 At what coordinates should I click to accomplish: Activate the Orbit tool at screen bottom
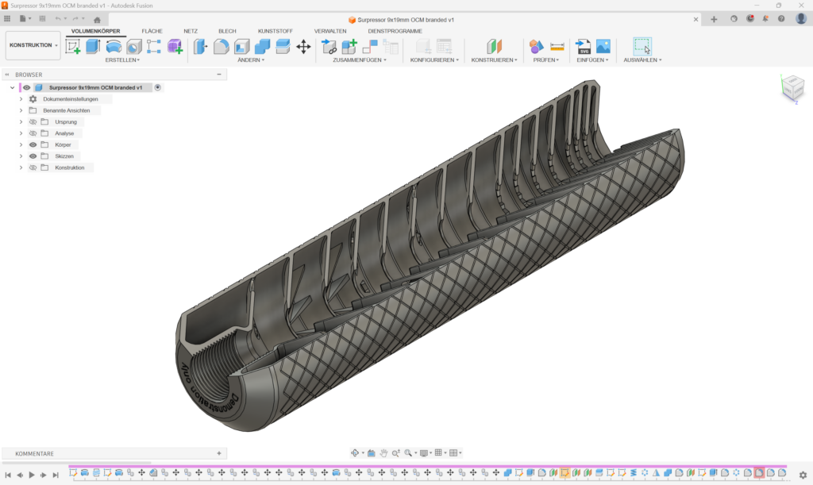pyautogui.click(x=355, y=452)
